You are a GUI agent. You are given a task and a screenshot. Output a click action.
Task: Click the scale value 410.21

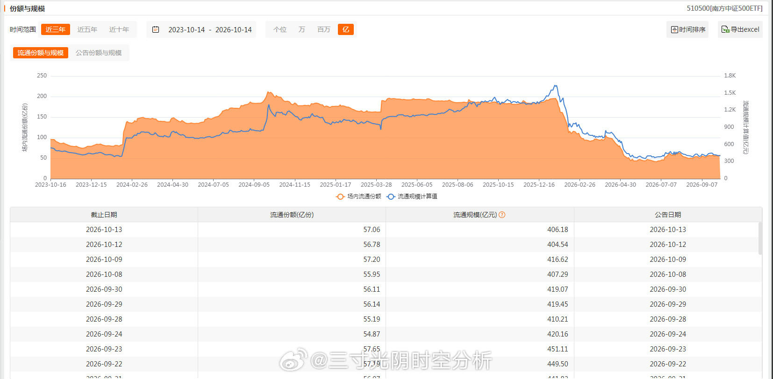[x=558, y=319]
